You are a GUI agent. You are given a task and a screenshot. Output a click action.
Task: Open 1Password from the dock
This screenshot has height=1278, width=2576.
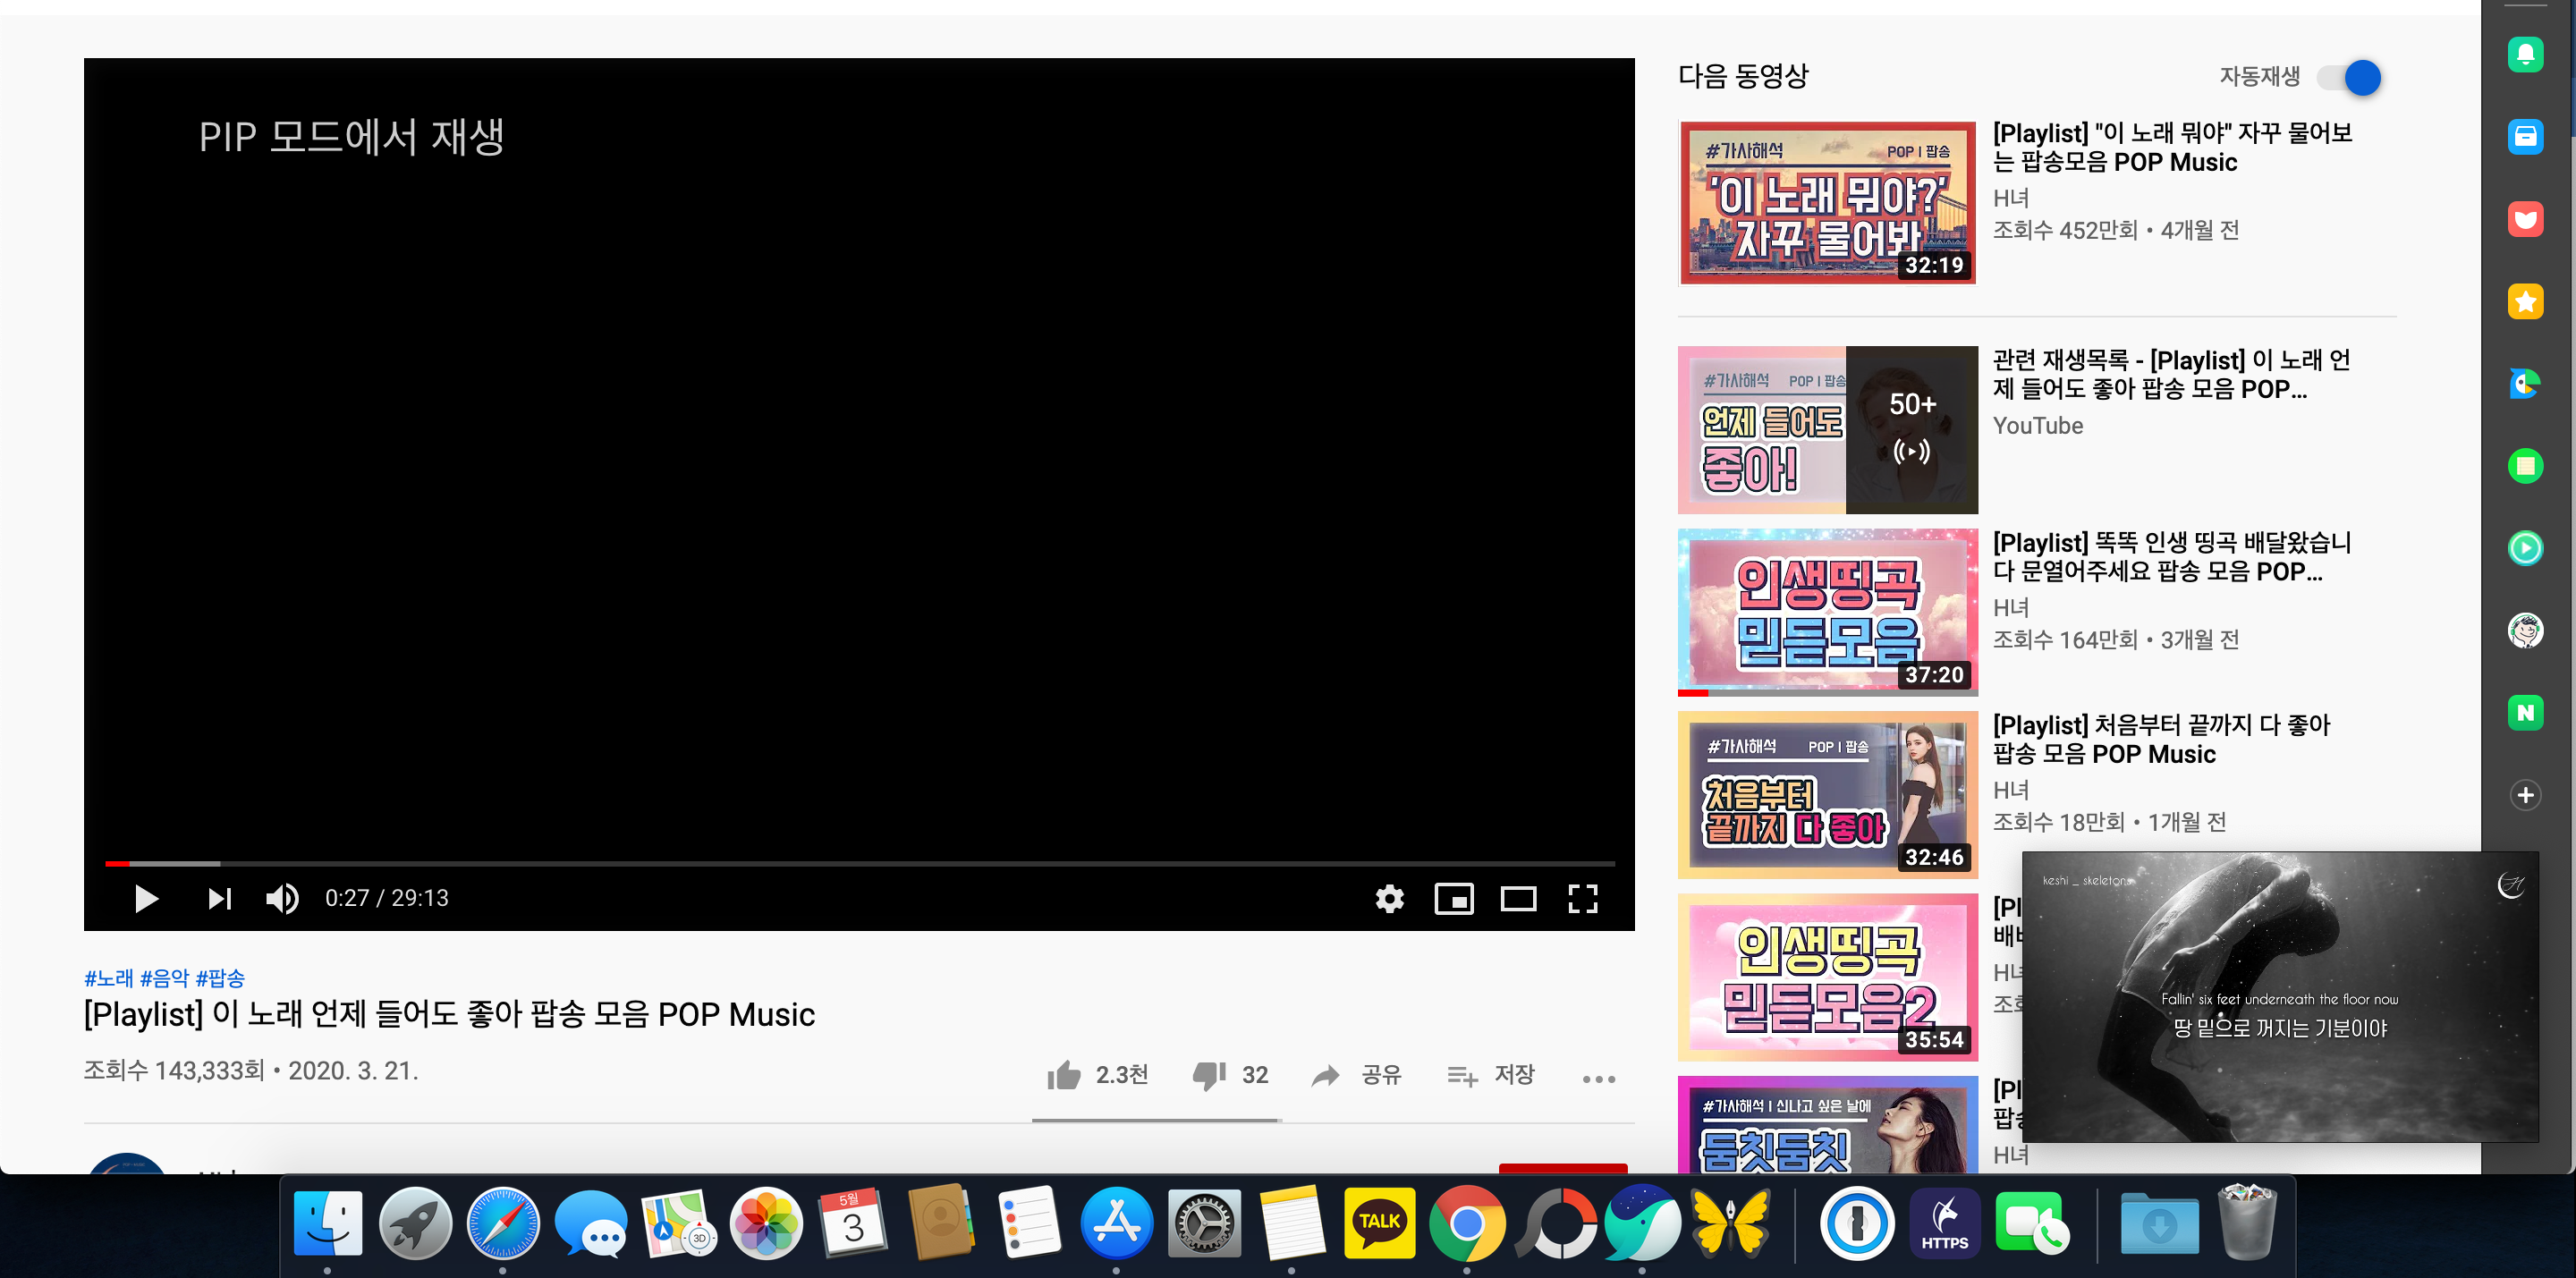point(1856,1222)
